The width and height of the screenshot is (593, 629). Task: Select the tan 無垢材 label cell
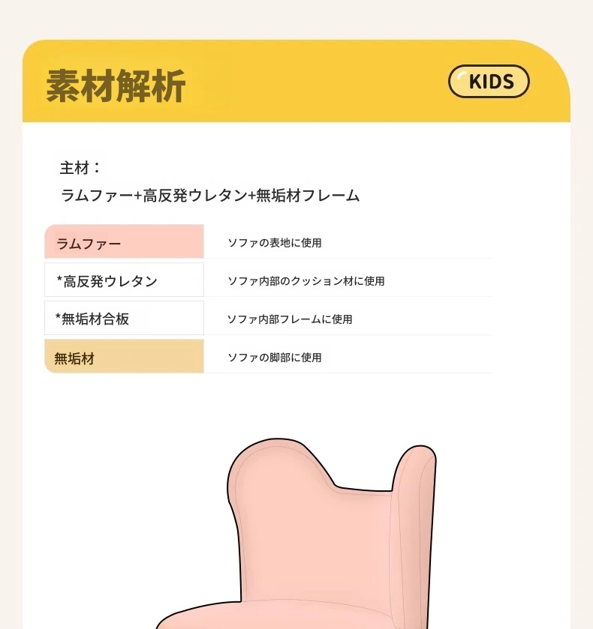coord(124,356)
